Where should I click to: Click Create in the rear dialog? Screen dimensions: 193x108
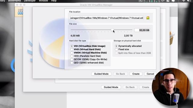coord(145,87)
